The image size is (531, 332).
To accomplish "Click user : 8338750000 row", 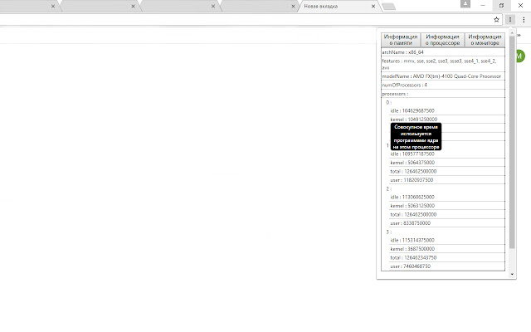I will click(447, 223).
